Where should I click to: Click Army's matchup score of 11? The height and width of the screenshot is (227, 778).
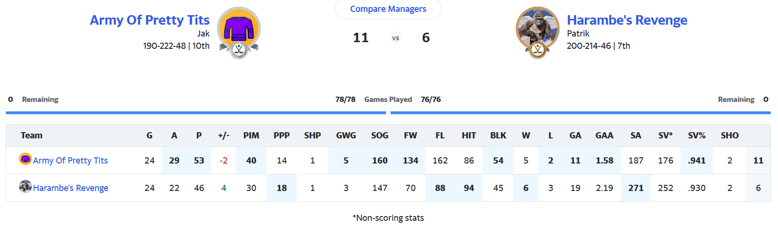pyautogui.click(x=361, y=38)
